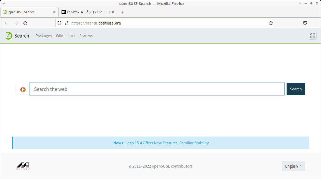The image size is (321, 179).
Task: Maximize the Firefox window
Action: (311, 3)
